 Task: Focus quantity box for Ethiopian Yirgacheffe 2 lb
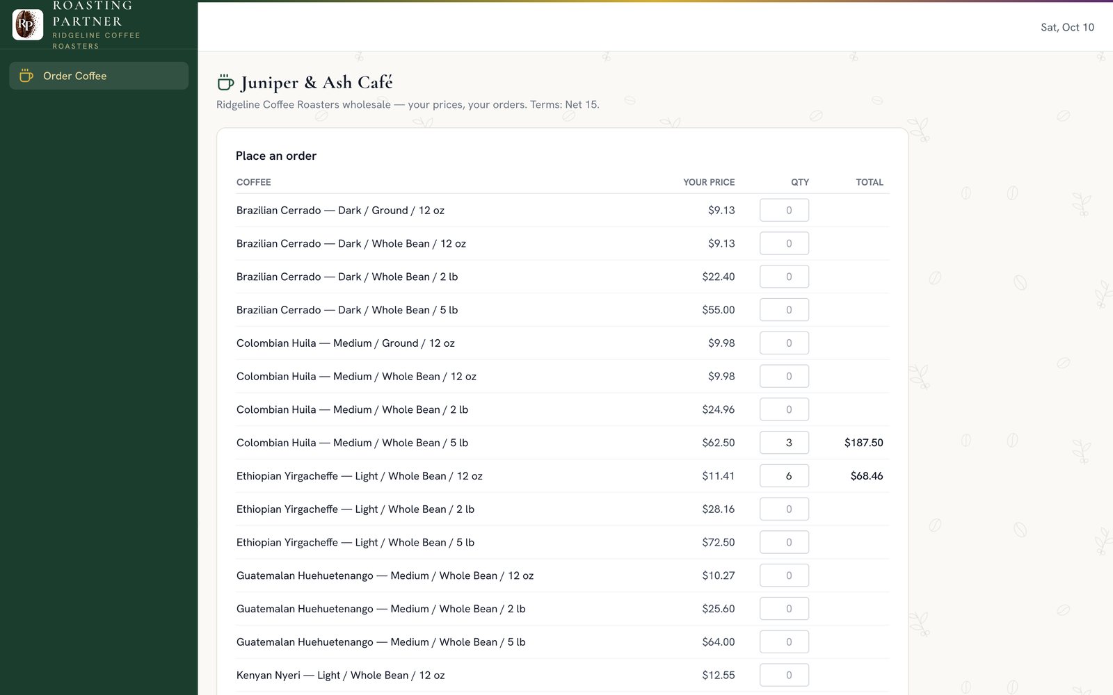(784, 509)
